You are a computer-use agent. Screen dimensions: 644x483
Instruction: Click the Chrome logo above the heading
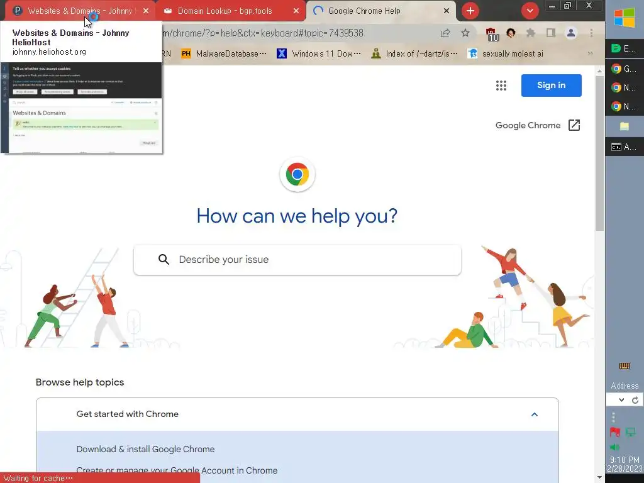(297, 174)
